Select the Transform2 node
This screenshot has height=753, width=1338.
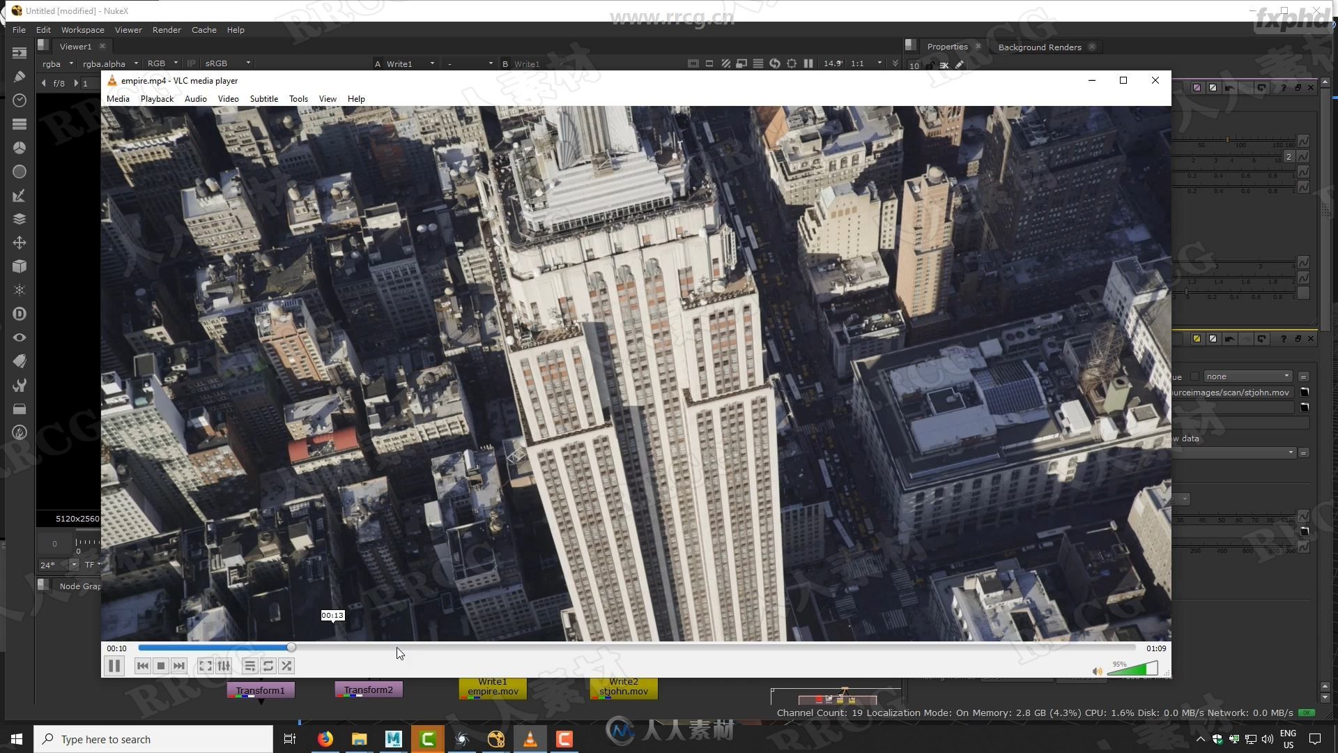coord(369,690)
